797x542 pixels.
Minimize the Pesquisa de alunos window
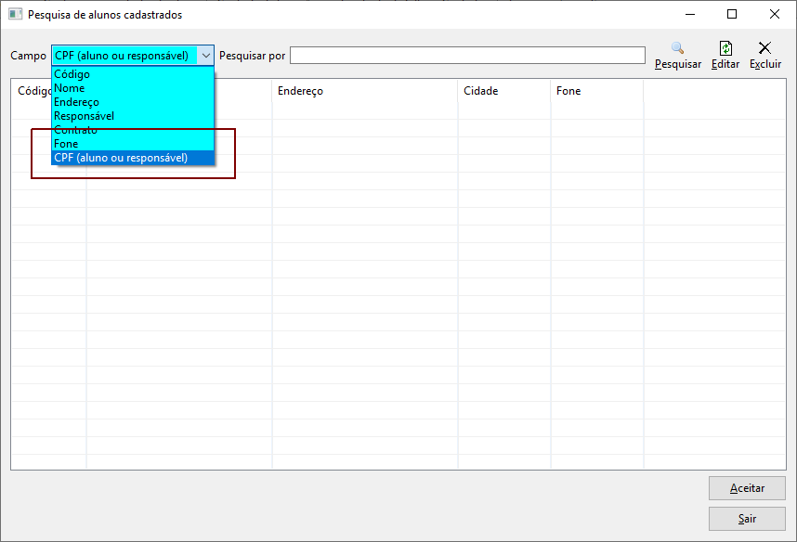click(x=690, y=14)
